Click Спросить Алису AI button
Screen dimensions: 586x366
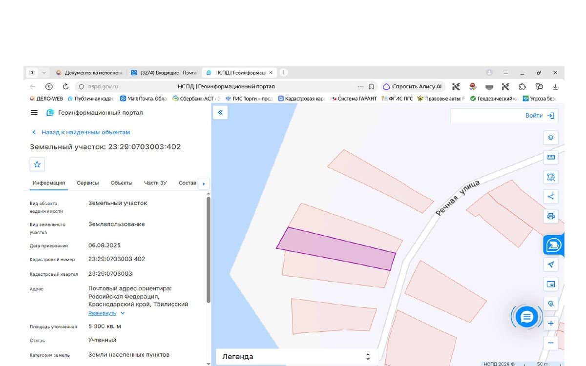tap(413, 86)
